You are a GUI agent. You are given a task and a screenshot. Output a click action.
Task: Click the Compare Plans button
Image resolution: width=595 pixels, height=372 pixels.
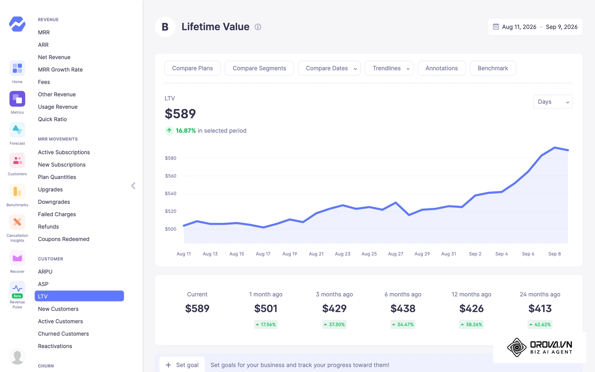tap(192, 68)
